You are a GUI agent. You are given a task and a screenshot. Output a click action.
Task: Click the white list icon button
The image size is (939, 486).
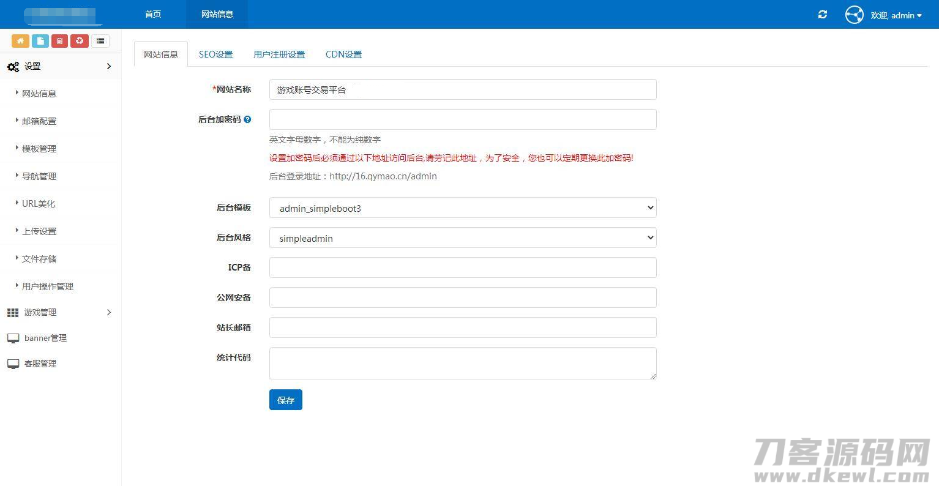100,41
